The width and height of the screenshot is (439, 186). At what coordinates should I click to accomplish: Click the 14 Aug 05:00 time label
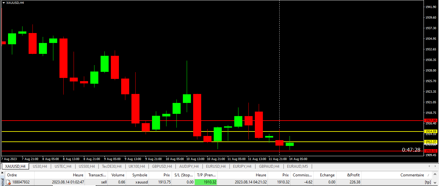click(298, 159)
